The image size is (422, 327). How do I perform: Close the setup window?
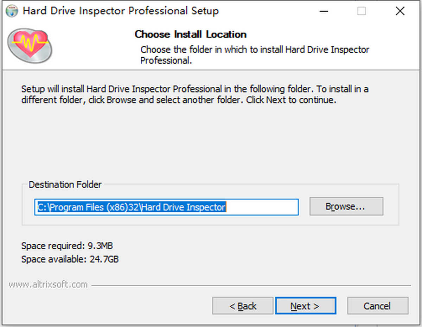click(400, 11)
